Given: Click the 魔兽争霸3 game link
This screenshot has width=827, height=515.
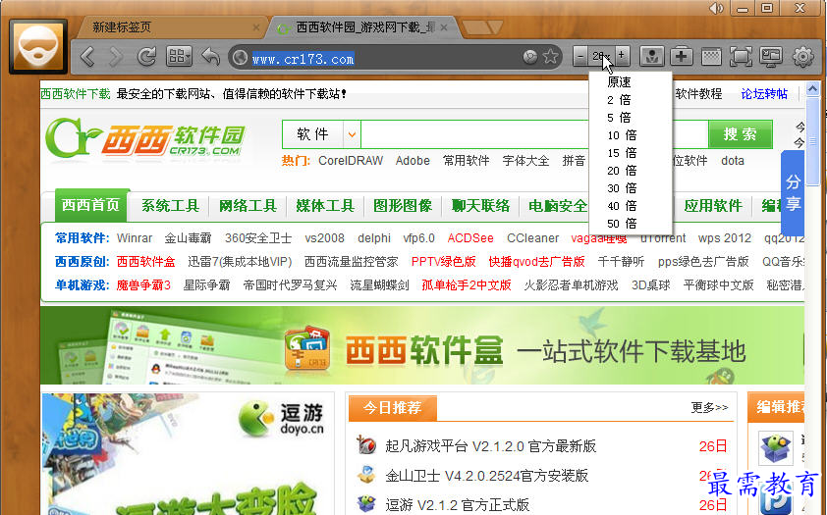Looking at the screenshot, I should [143, 284].
